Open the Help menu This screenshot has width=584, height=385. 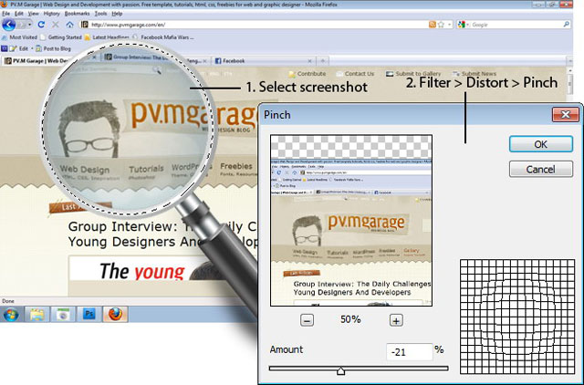[x=117, y=14]
